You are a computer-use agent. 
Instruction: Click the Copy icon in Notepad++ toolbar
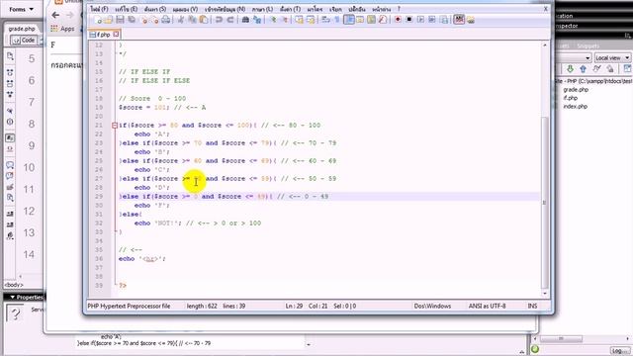click(x=192, y=20)
